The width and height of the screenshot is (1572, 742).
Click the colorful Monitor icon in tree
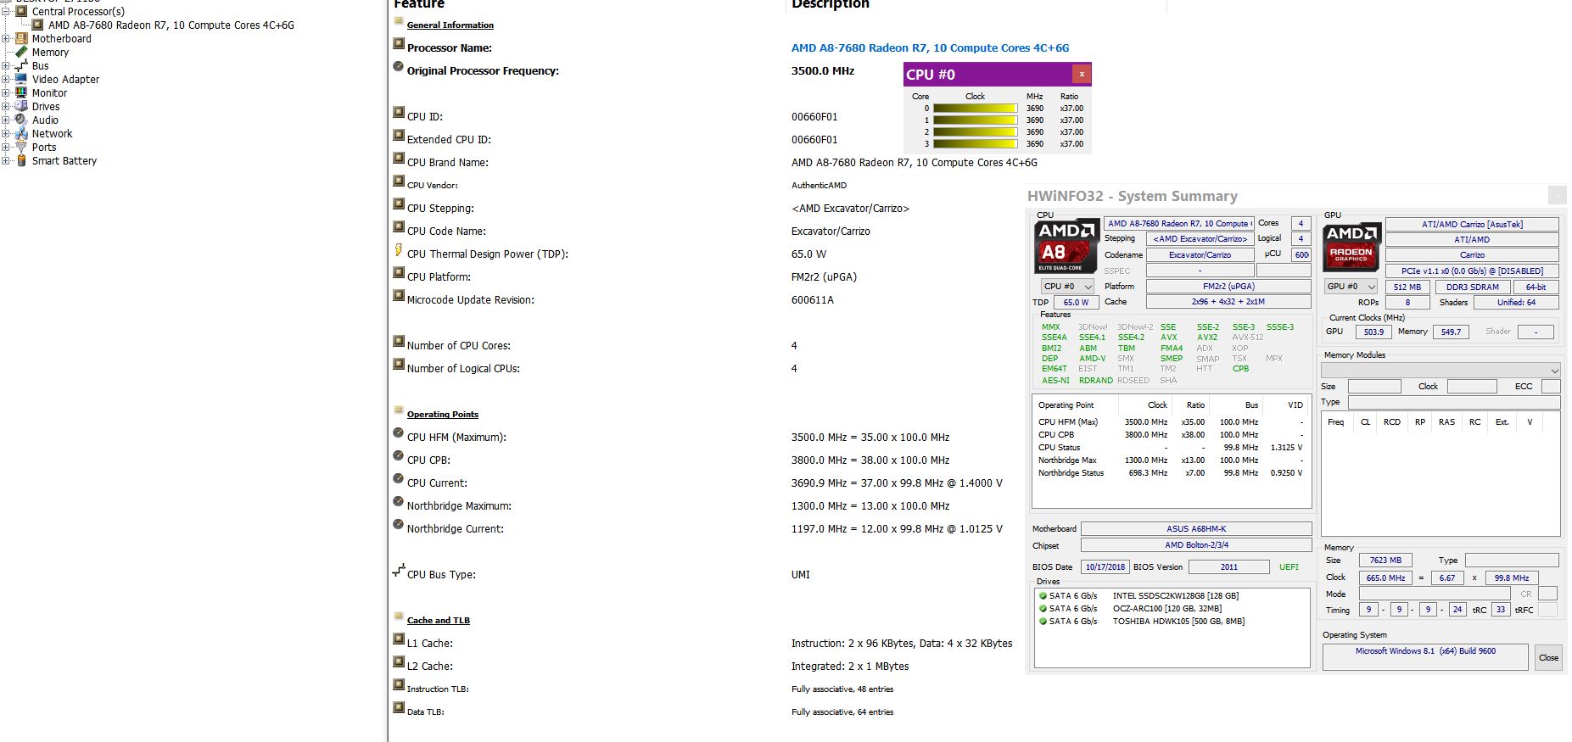pyautogui.click(x=21, y=92)
